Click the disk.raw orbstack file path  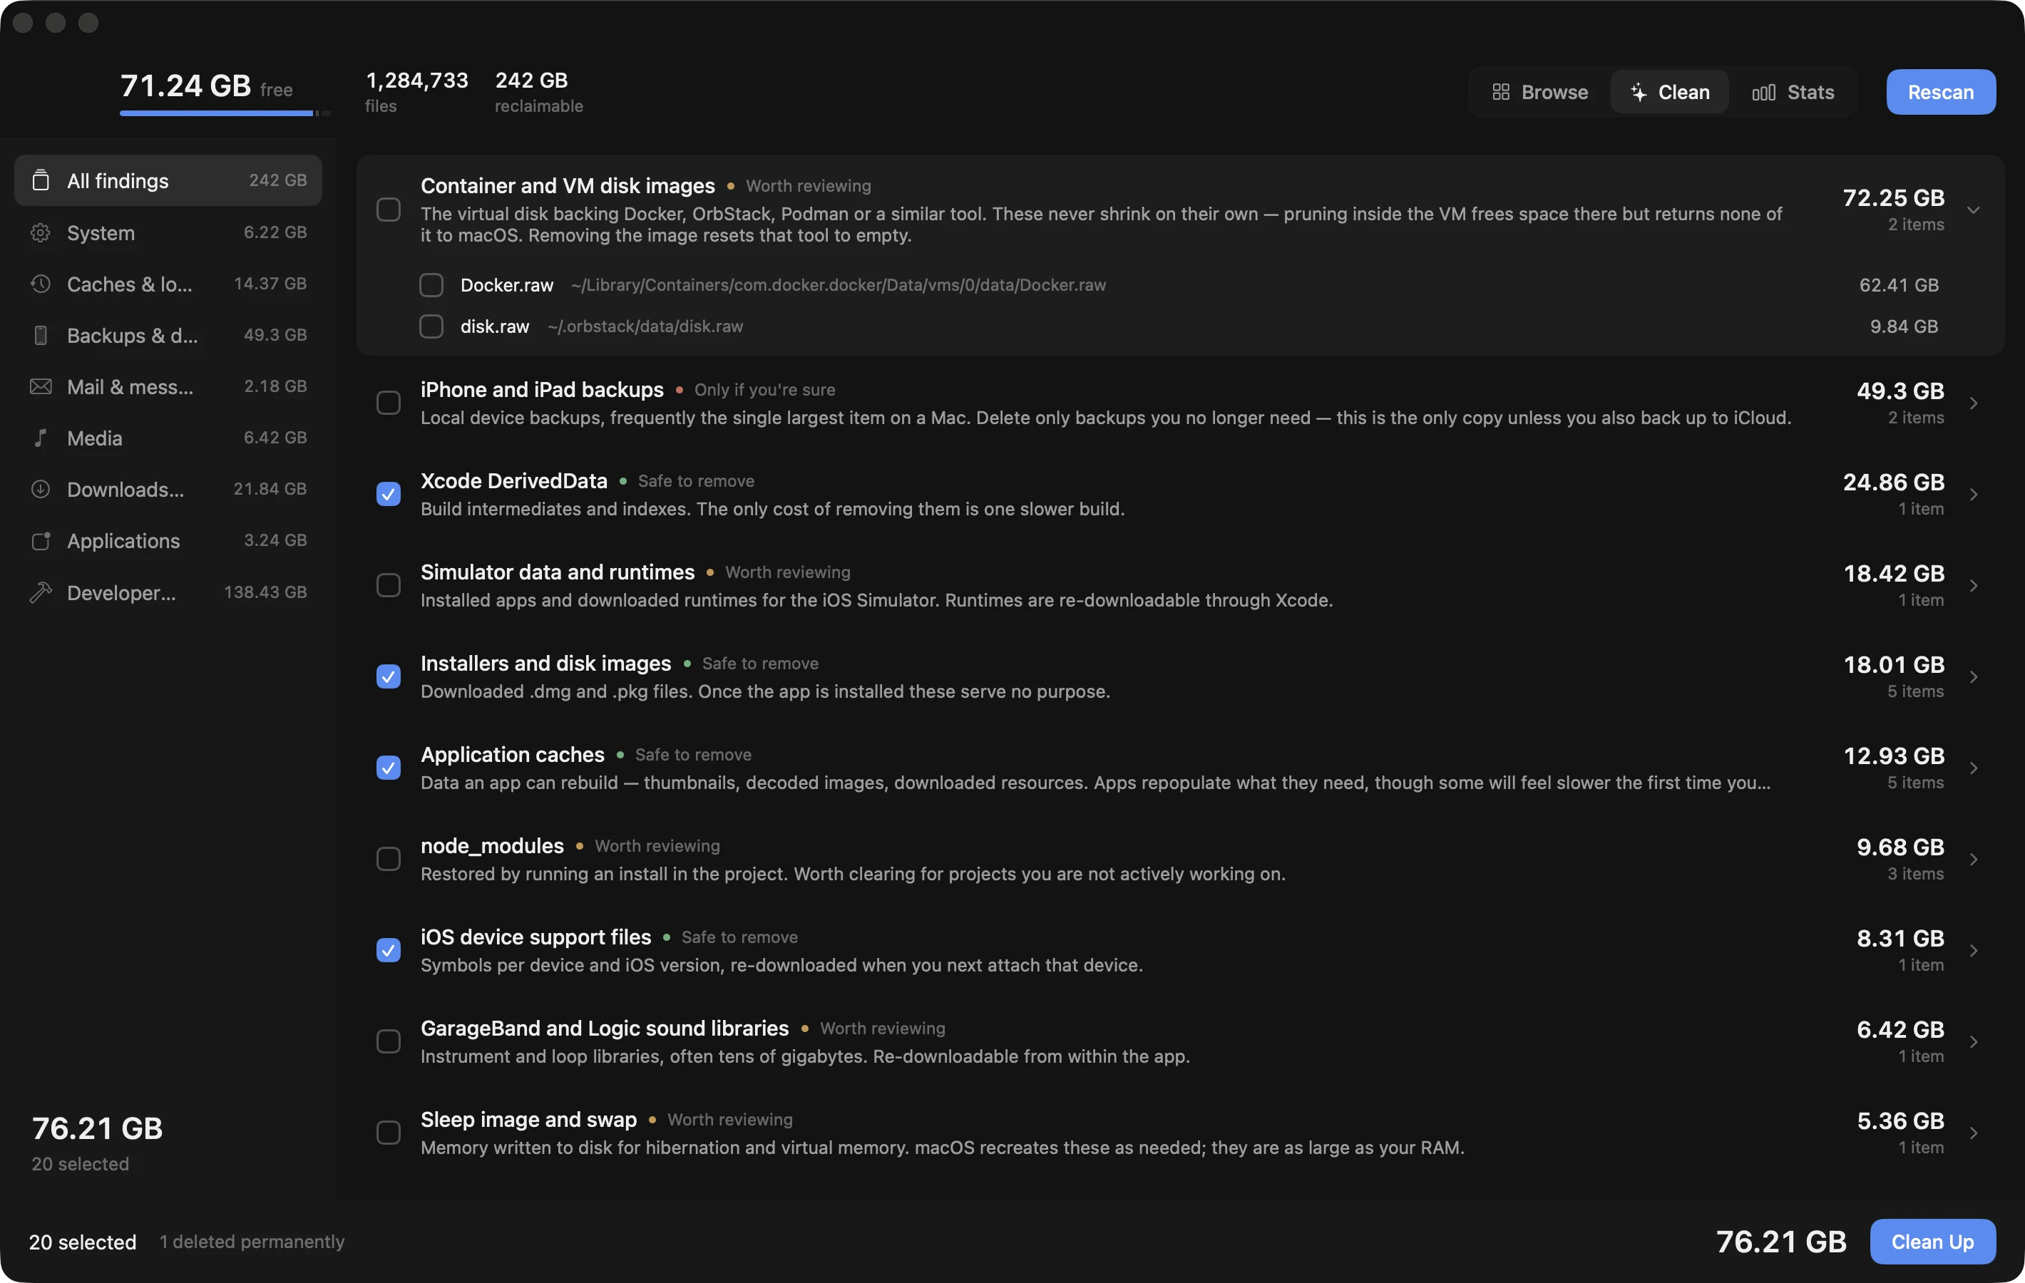[x=645, y=326]
